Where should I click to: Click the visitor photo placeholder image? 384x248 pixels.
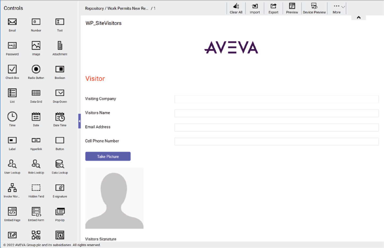coord(114,198)
